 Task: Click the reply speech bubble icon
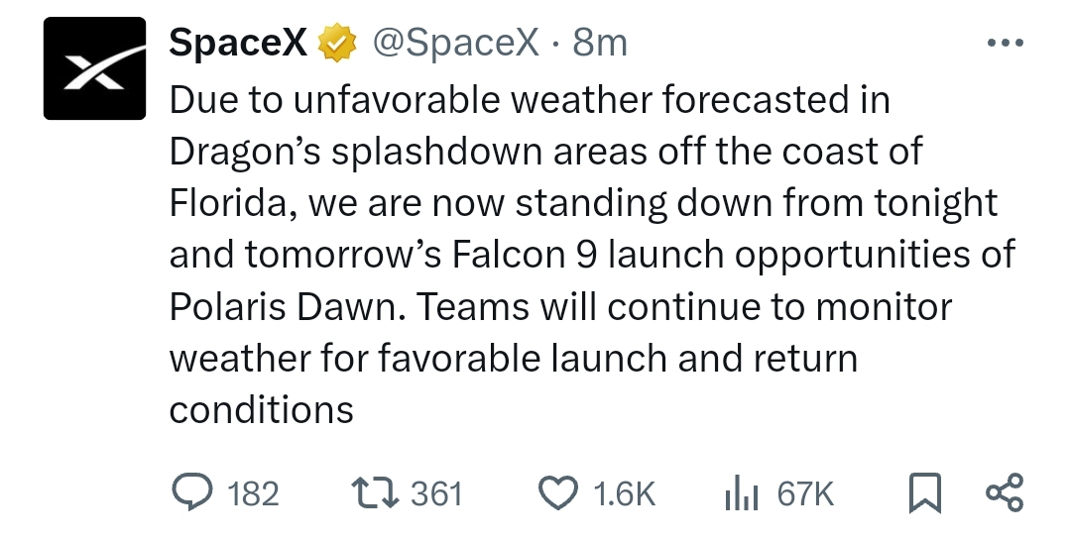coord(192,491)
